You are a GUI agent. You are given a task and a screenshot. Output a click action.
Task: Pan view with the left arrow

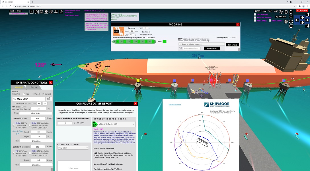(x=297, y=20)
